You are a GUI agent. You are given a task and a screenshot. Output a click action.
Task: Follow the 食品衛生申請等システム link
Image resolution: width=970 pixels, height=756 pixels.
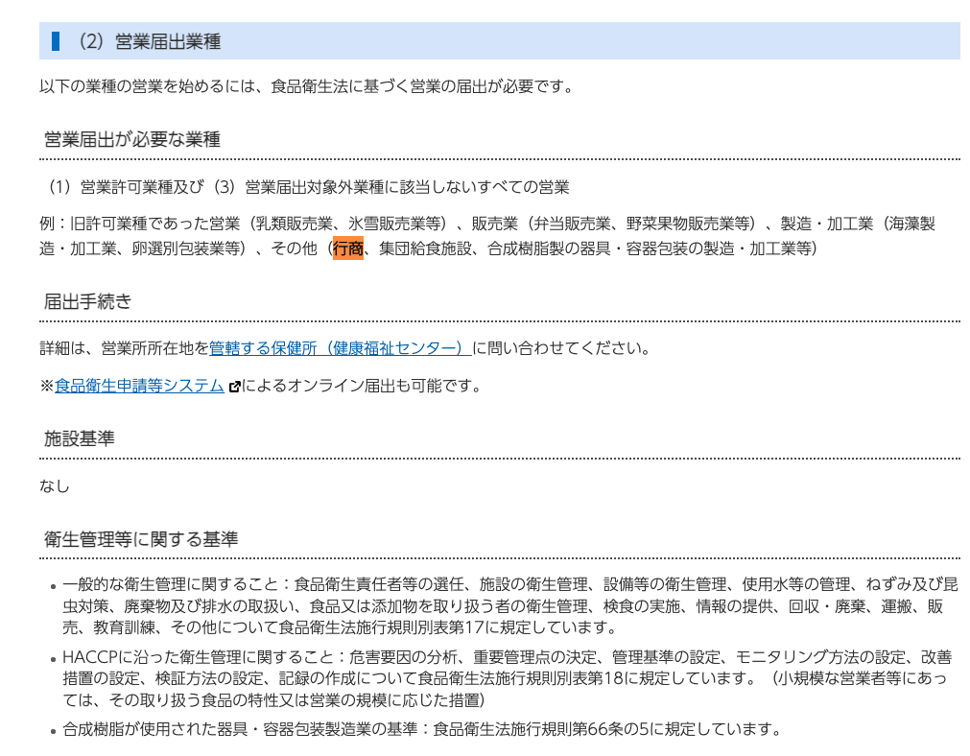tap(139, 386)
